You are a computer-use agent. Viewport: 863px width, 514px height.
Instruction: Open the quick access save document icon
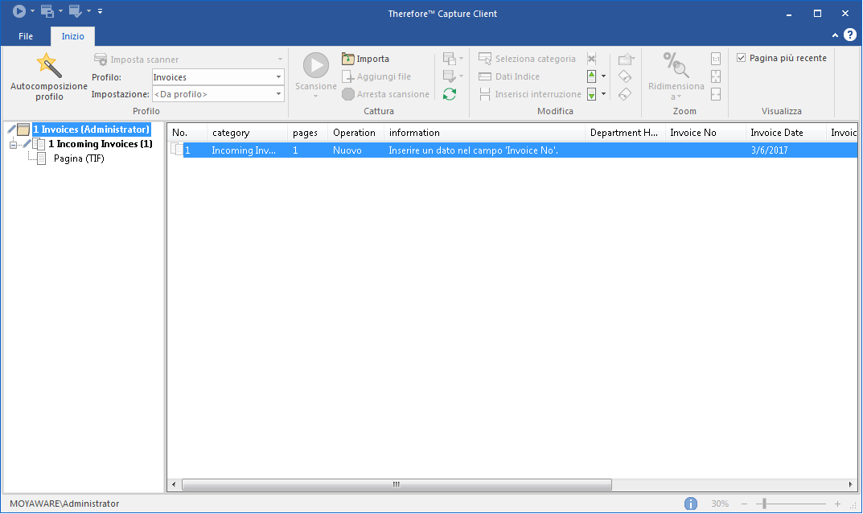coord(46,11)
